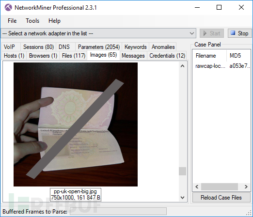Switch to the Hosts (1) tab
The height and width of the screenshot is (217, 253).
(x=14, y=56)
